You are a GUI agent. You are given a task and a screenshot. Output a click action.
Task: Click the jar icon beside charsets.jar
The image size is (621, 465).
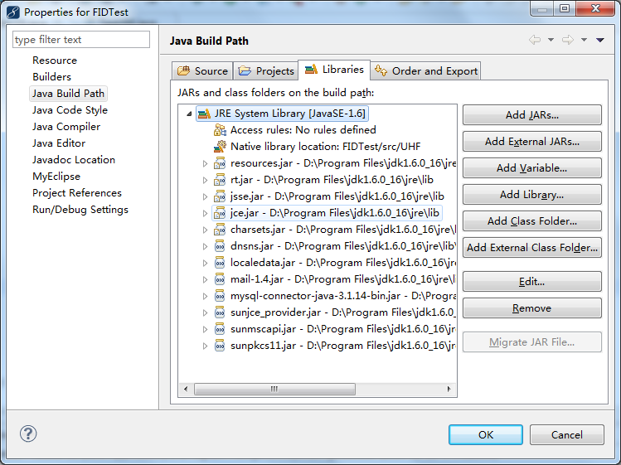[x=220, y=230]
